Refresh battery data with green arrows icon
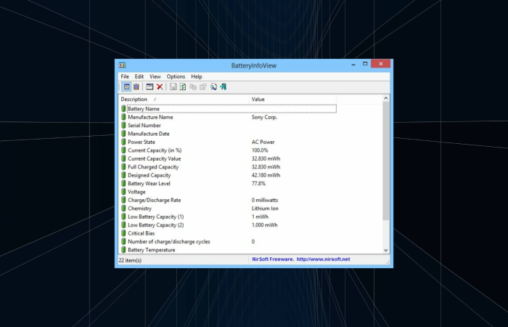This screenshot has height=327, width=508. pos(183,86)
